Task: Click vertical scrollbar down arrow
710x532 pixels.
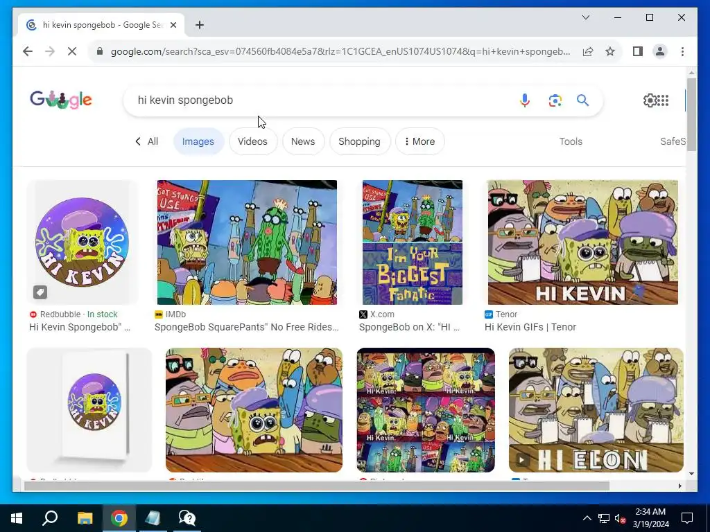Action: tap(691, 474)
